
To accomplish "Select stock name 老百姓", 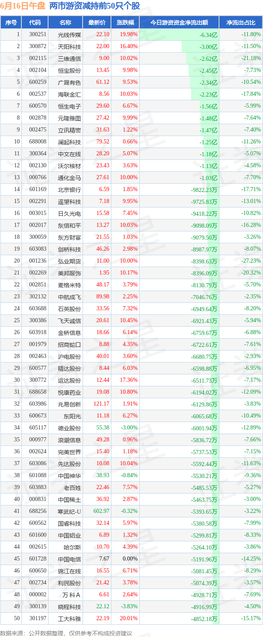I will click(72, 487).
